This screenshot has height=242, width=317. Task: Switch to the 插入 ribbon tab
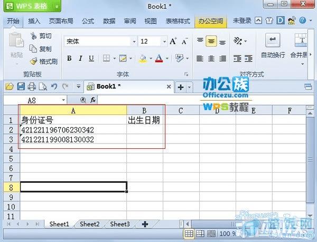(x=34, y=21)
